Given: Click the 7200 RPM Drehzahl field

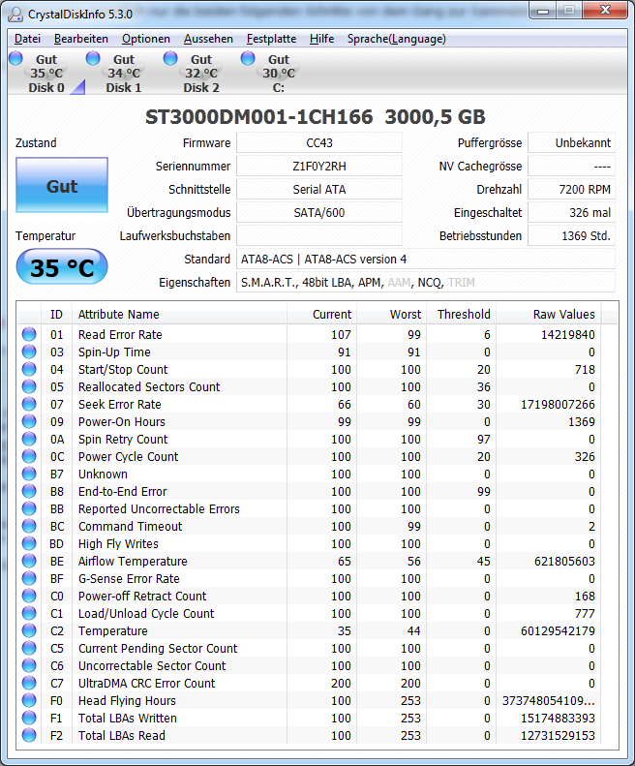Looking at the screenshot, I should coord(571,189).
